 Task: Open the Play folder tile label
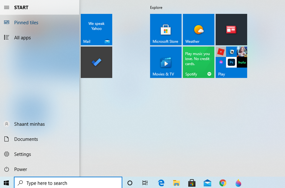pyautogui.click(x=221, y=74)
